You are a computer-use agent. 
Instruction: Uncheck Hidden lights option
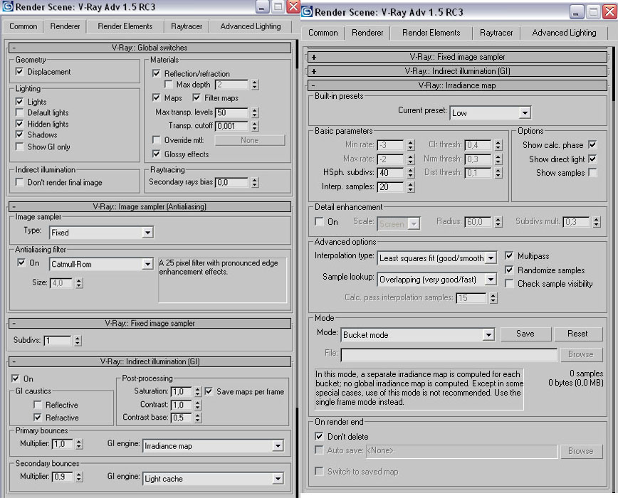[x=19, y=124]
